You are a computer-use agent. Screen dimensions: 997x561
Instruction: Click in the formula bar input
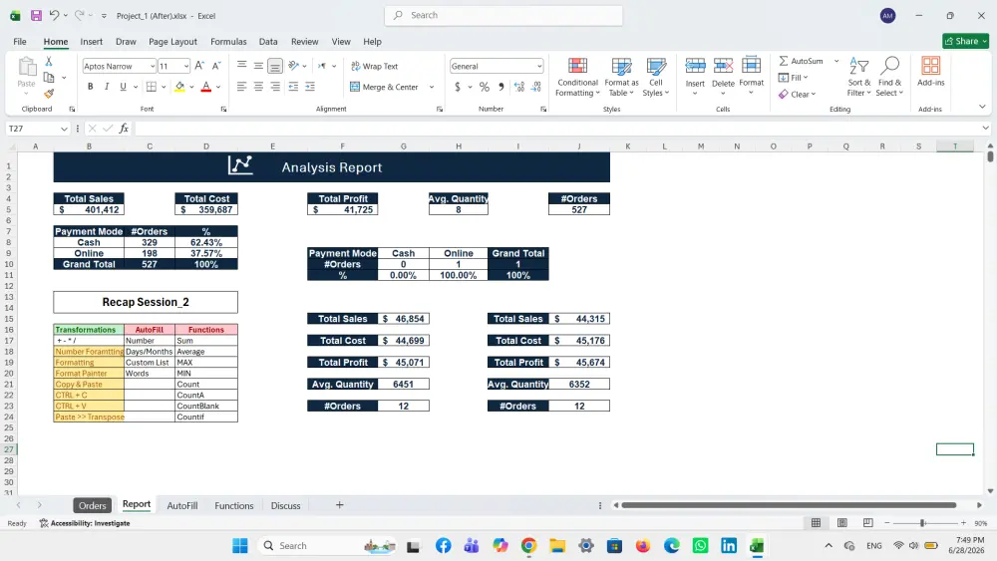click(x=556, y=129)
